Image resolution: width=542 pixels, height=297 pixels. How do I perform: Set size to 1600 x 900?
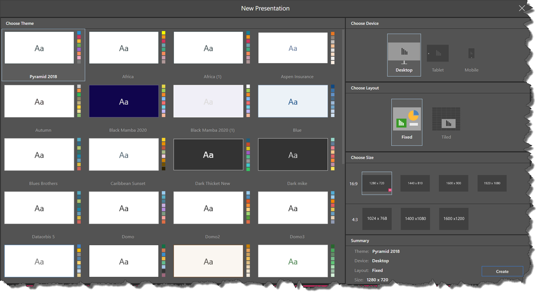coord(453,183)
